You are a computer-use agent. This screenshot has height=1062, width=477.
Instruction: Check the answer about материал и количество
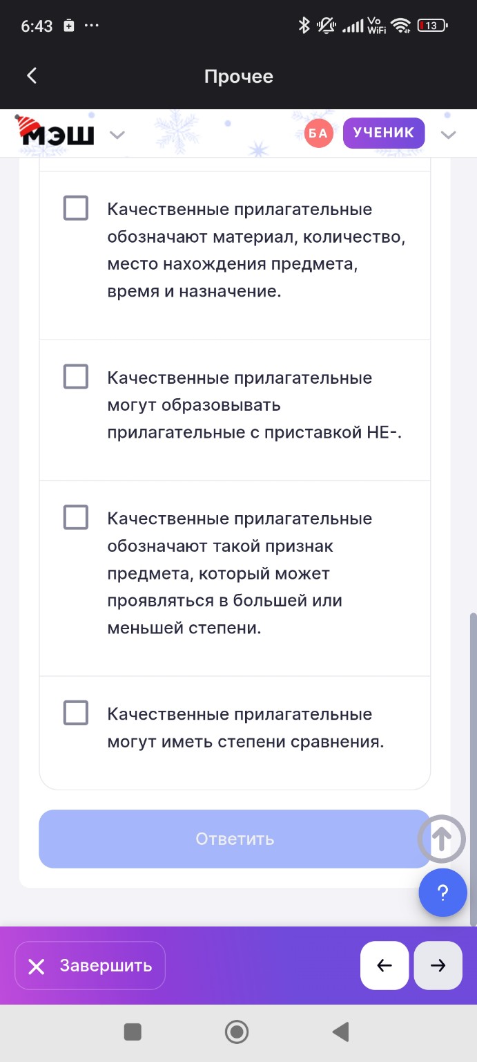pos(75,207)
